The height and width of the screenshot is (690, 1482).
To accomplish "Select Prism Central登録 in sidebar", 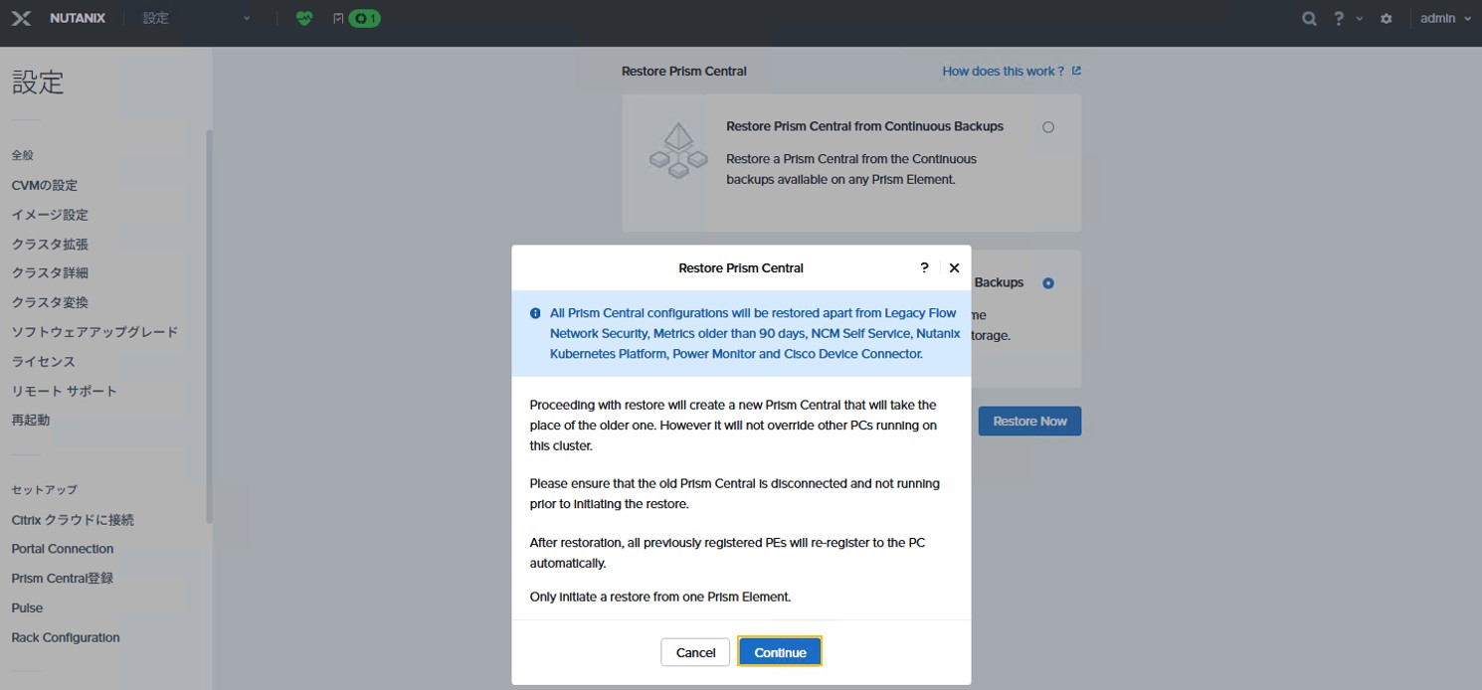I will pyautogui.click(x=63, y=579).
